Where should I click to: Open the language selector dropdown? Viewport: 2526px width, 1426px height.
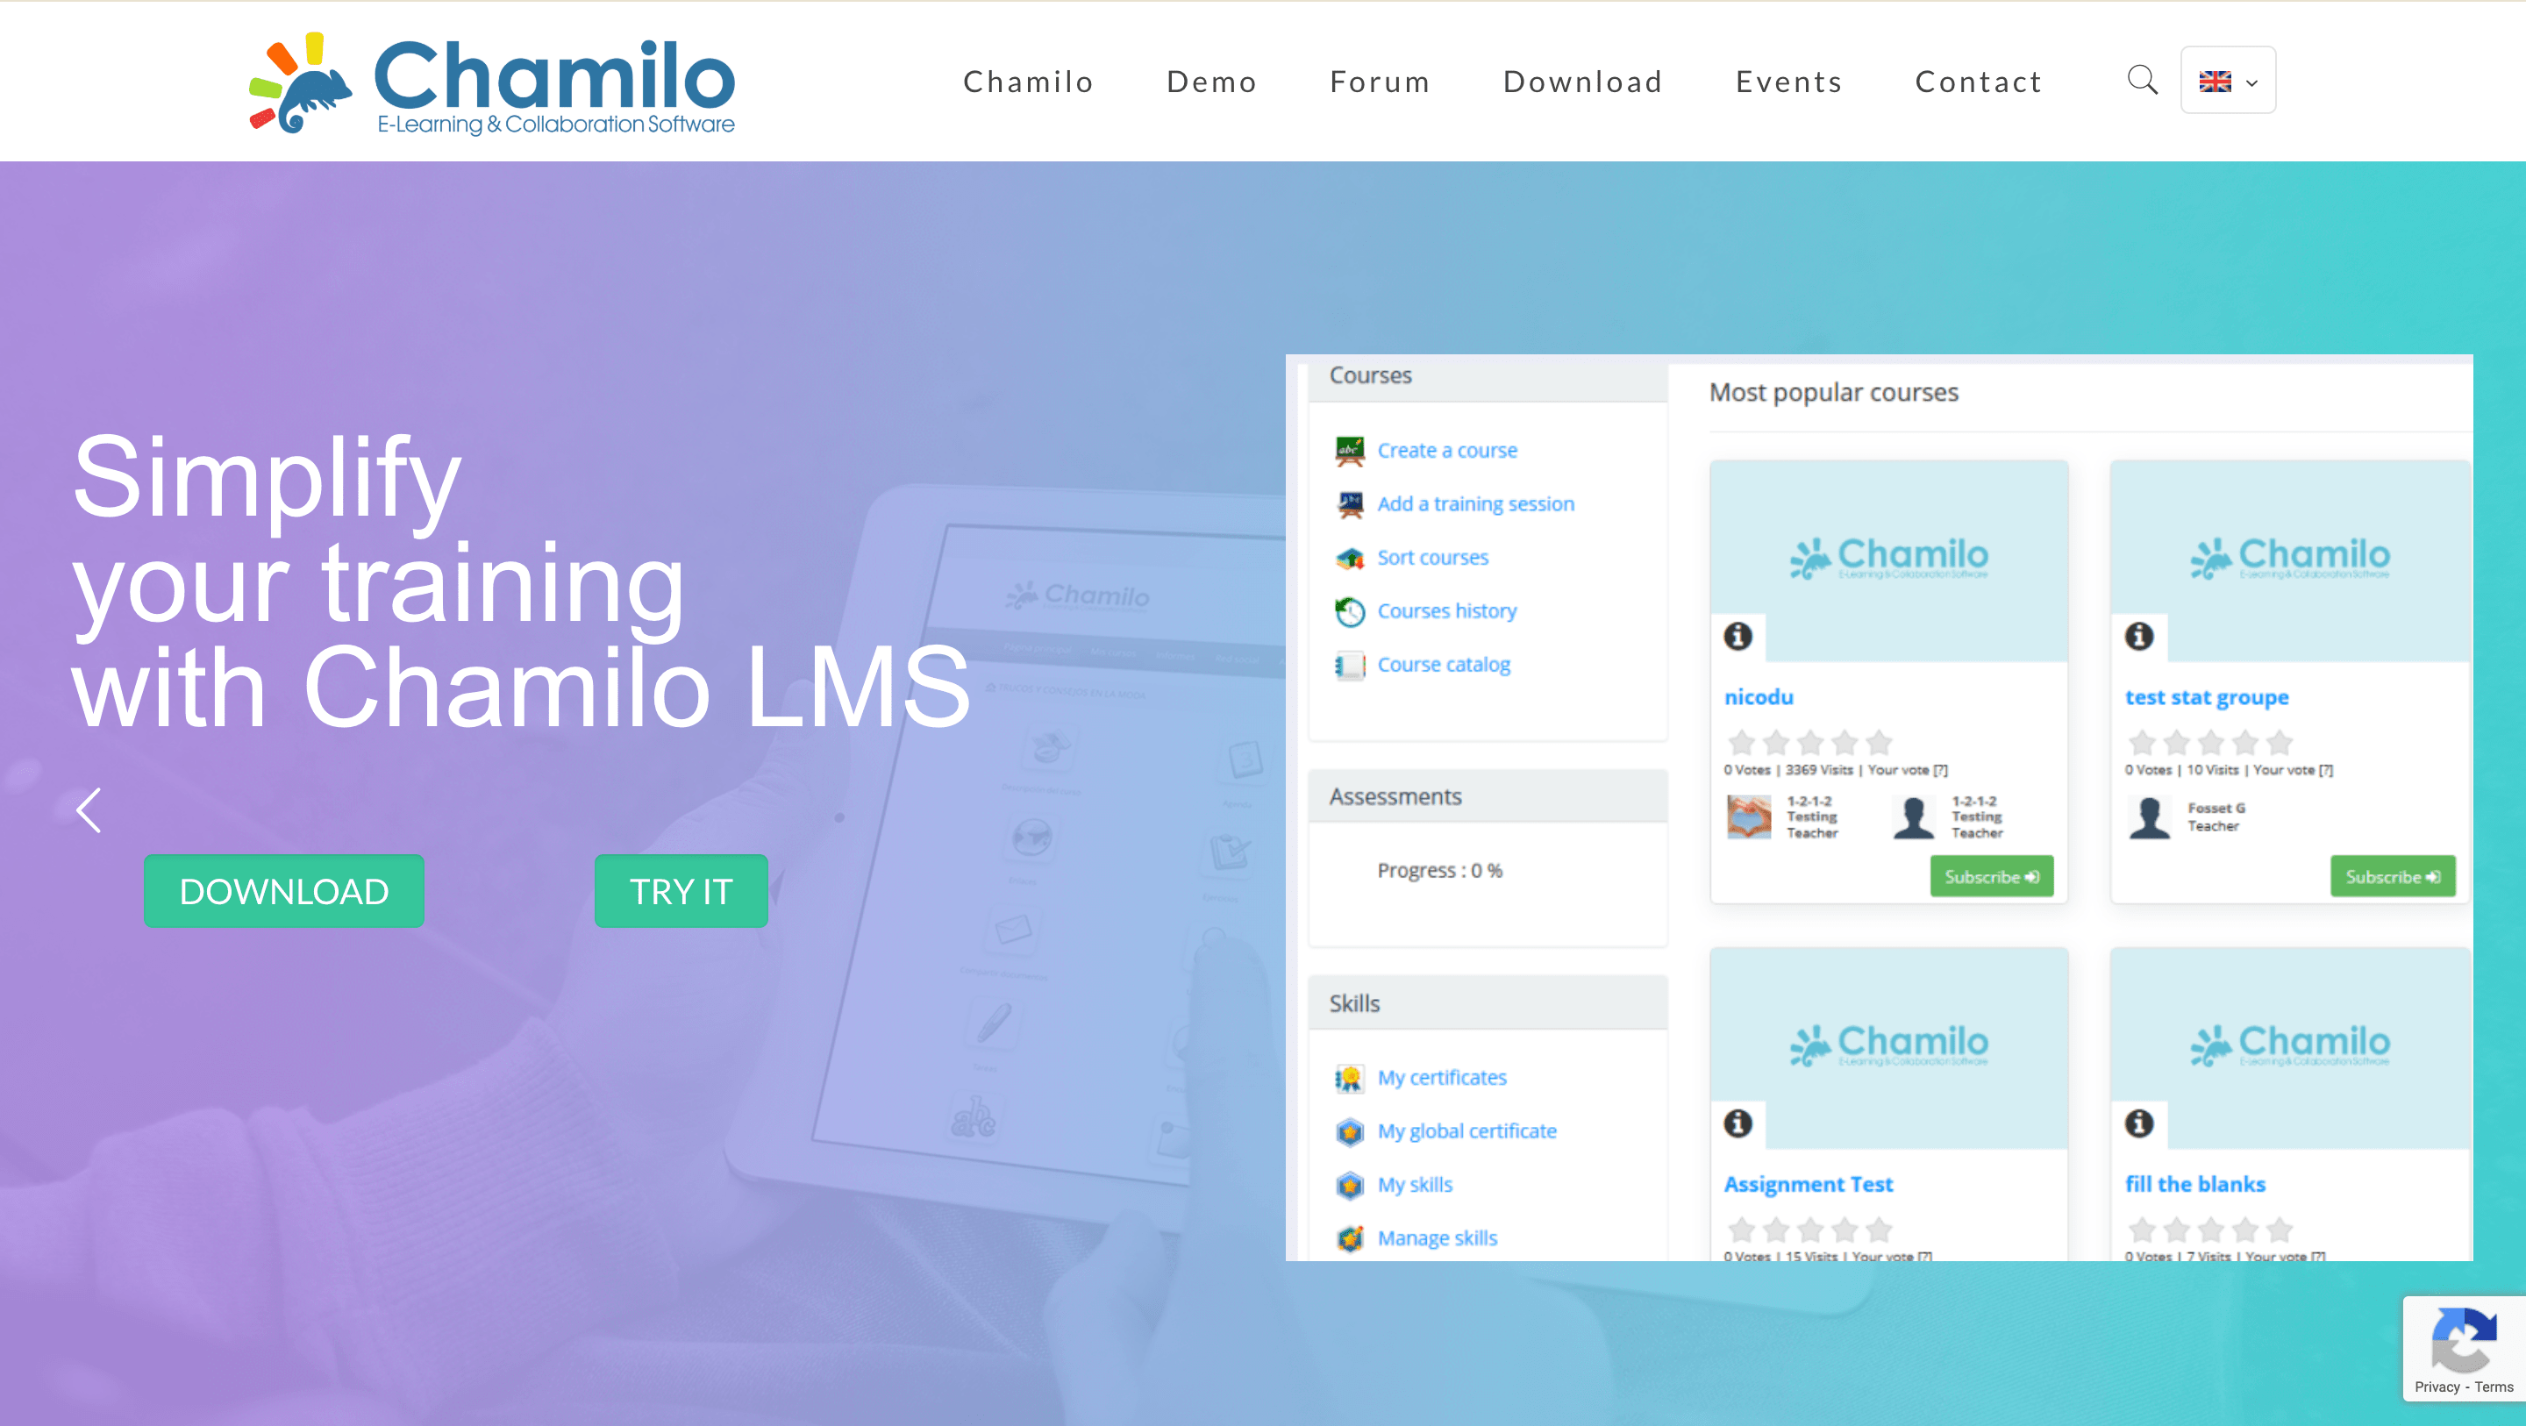(2228, 80)
